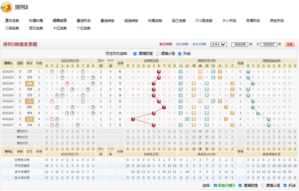Click award number 216

29,125
